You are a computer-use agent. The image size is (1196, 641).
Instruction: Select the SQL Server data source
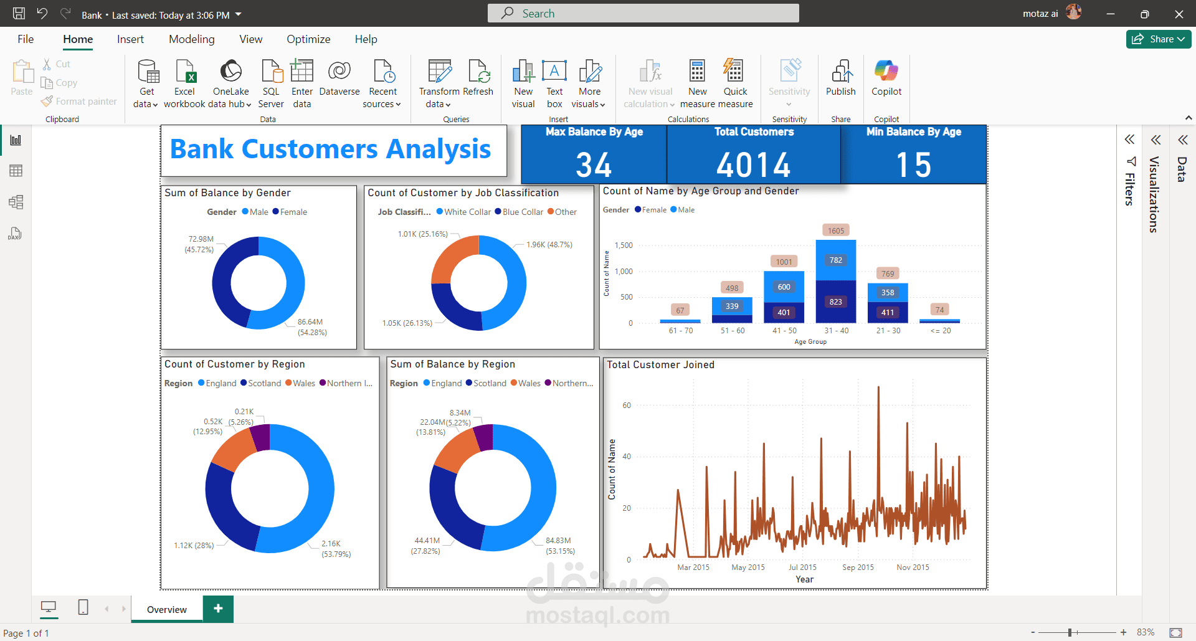point(271,82)
